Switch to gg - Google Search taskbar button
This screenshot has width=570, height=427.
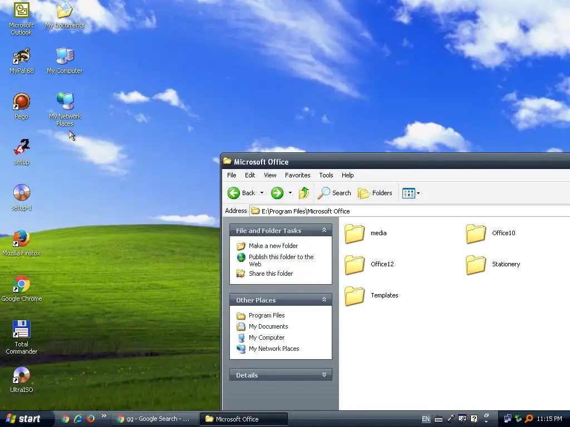(154, 419)
